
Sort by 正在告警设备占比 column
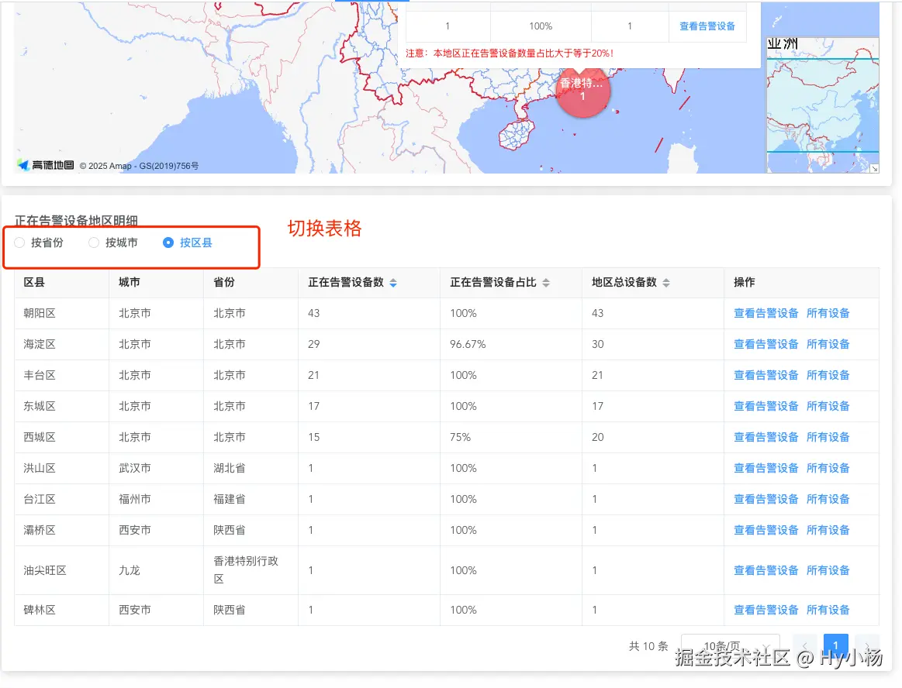(x=546, y=283)
